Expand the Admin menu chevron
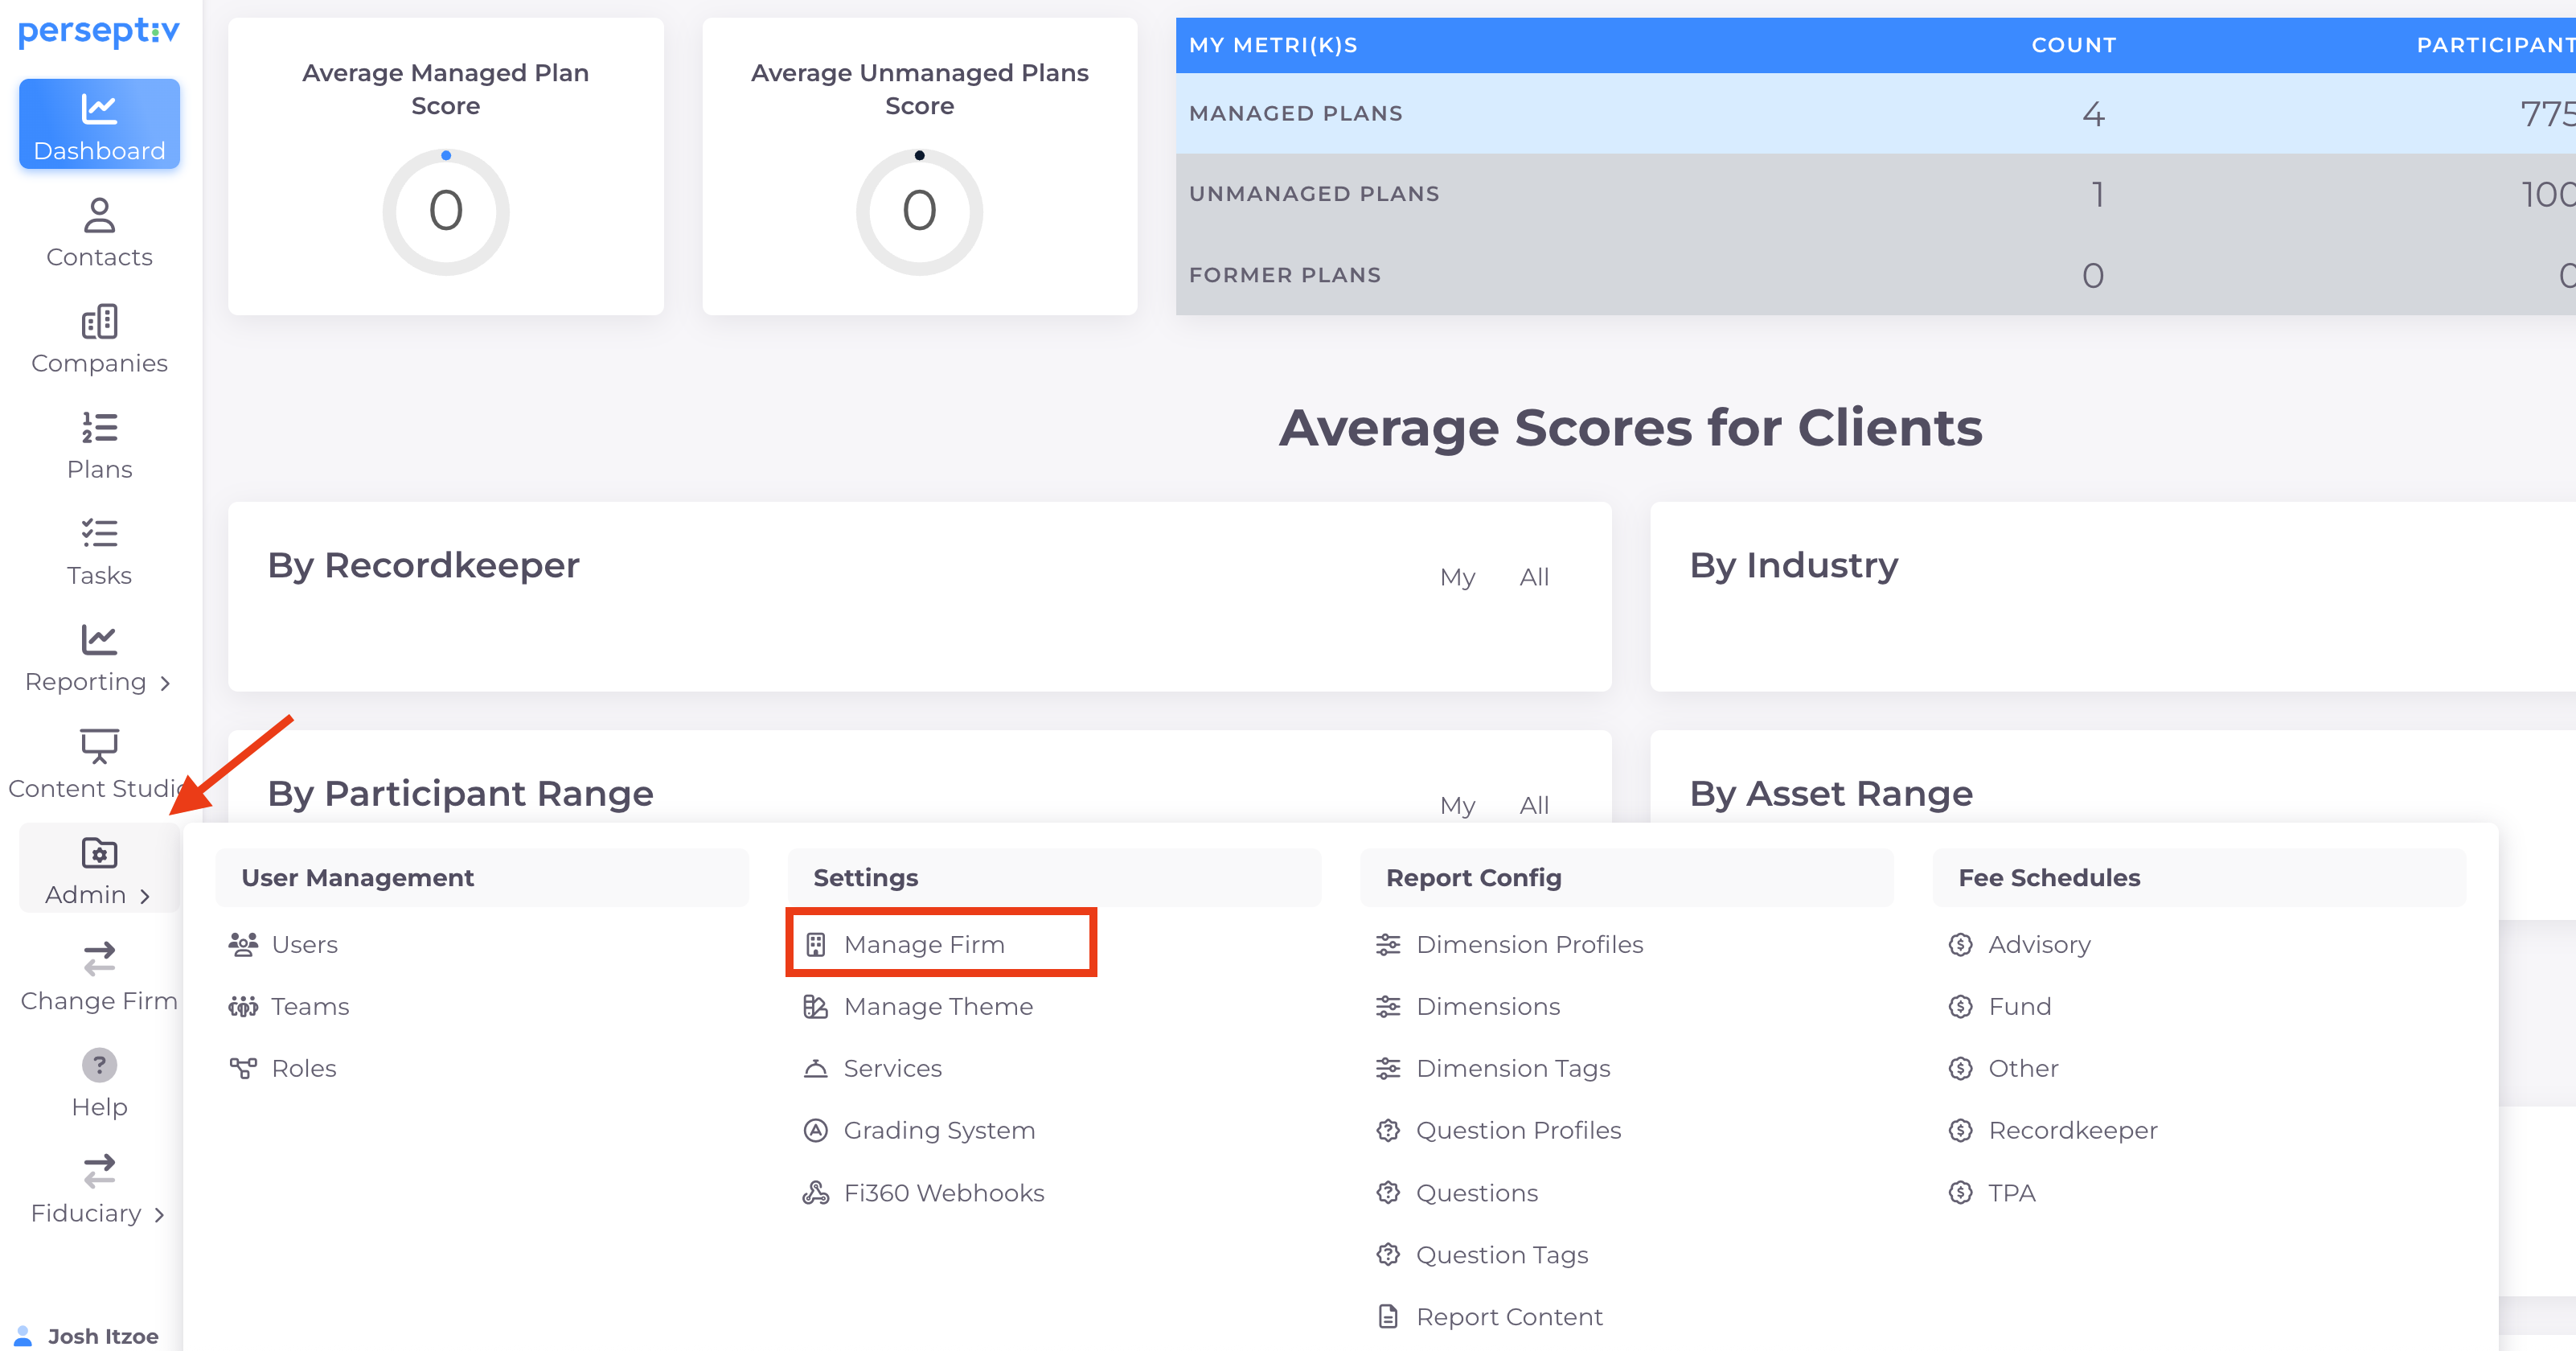The image size is (2576, 1351). coord(145,896)
